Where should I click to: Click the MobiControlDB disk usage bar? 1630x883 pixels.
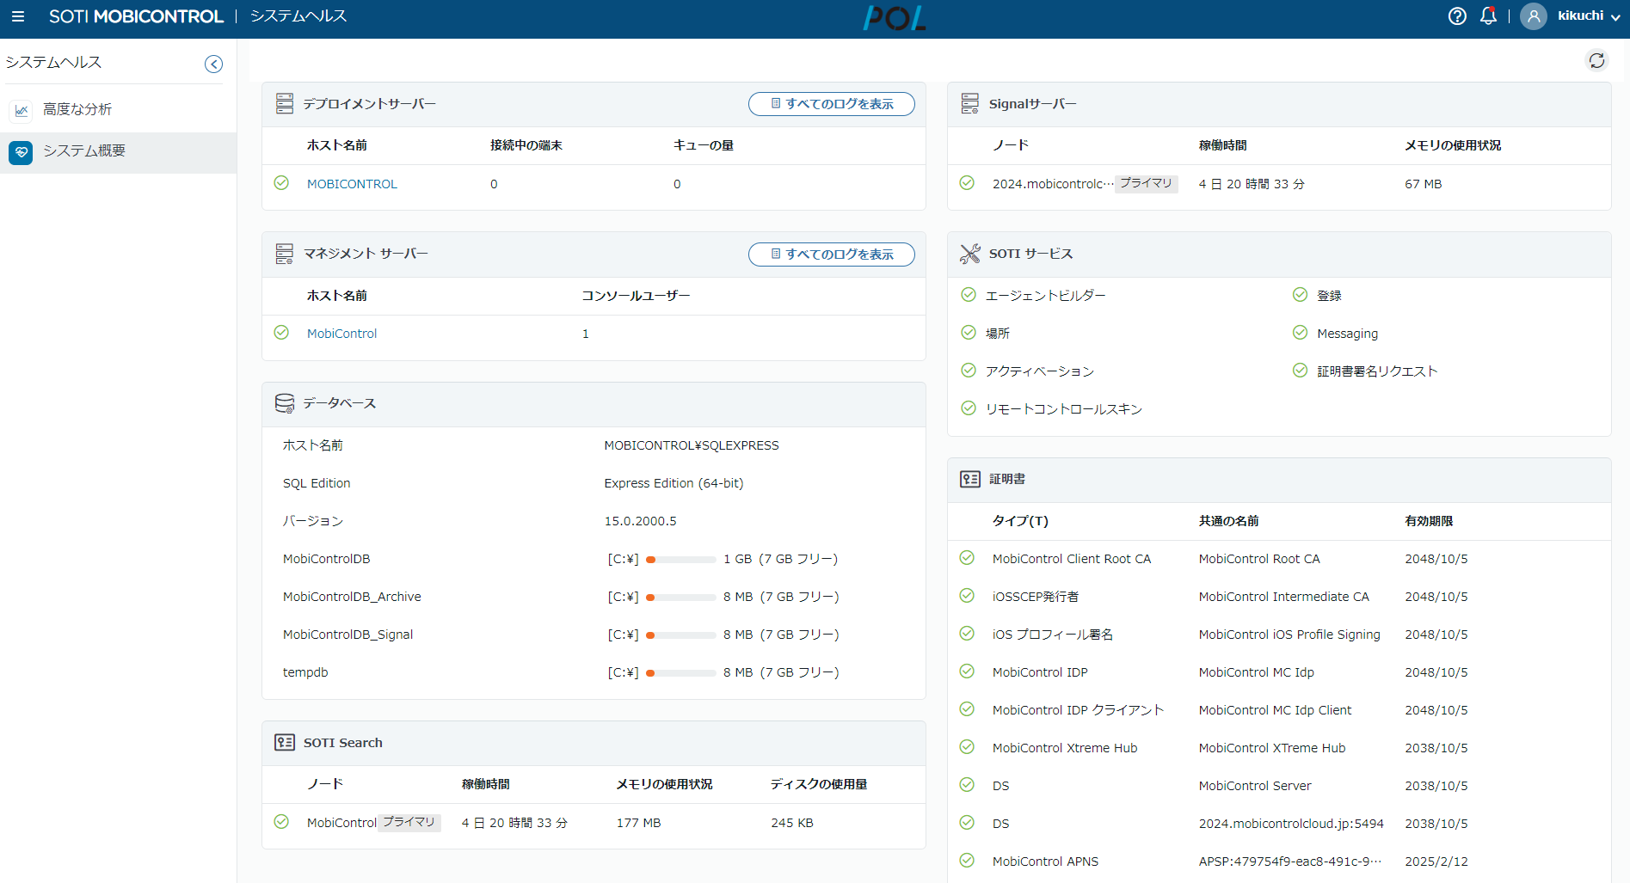681,560
